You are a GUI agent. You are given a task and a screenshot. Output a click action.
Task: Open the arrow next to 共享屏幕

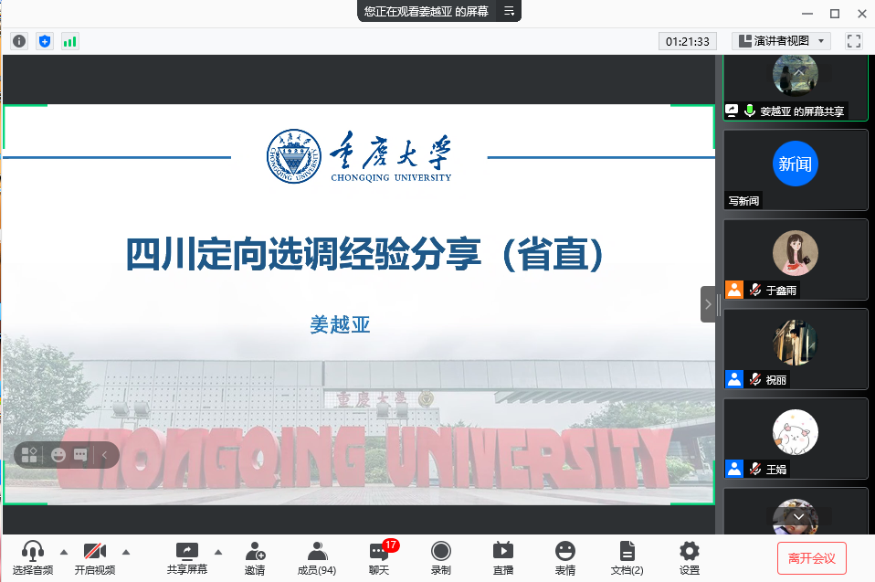[217, 551]
